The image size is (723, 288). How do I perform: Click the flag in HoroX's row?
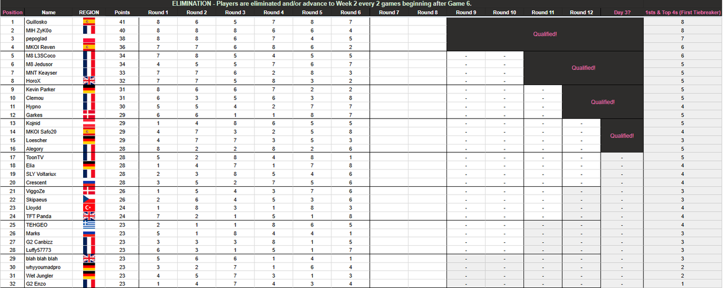(89, 81)
